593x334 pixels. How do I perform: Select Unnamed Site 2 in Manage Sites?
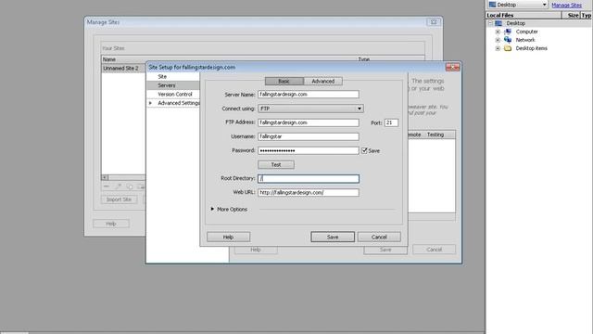(x=121, y=68)
